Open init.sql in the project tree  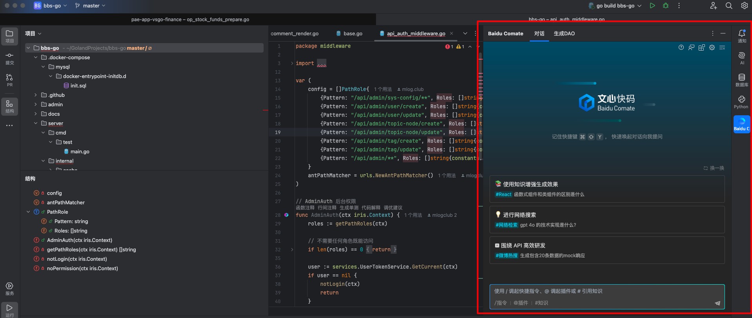click(75, 85)
